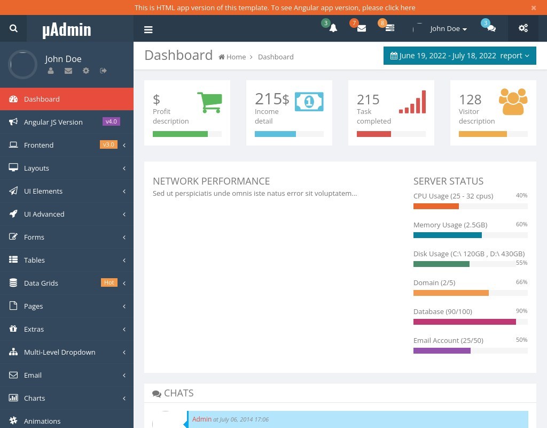Click user profile icon under John Doe
Image resolution: width=547 pixels, height=428 pixels.
pos(51,71)
